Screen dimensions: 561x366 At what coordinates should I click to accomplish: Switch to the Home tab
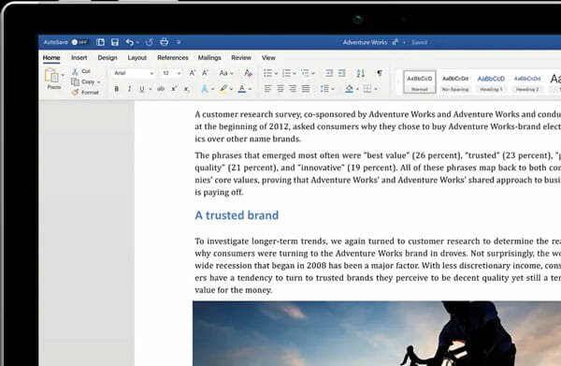[x=51, y=58]
